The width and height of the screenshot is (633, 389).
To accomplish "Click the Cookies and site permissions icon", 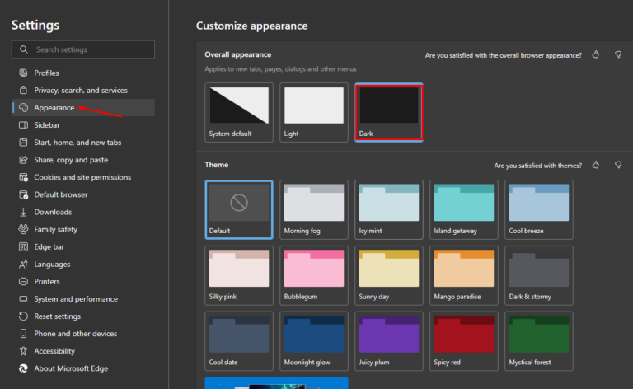I will click(23, 176).
